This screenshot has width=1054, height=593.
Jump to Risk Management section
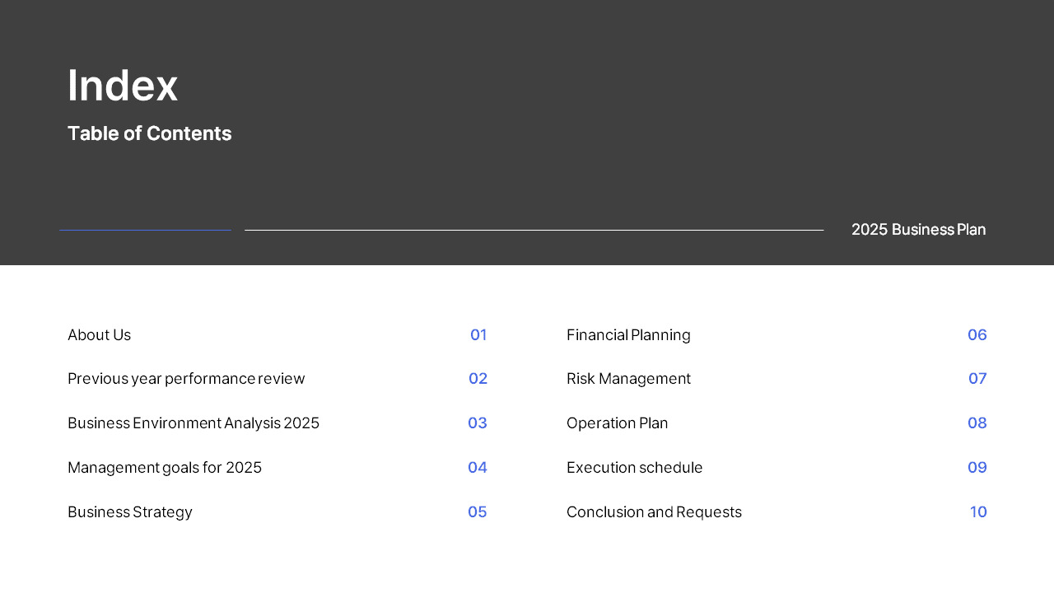pos(628,379)
